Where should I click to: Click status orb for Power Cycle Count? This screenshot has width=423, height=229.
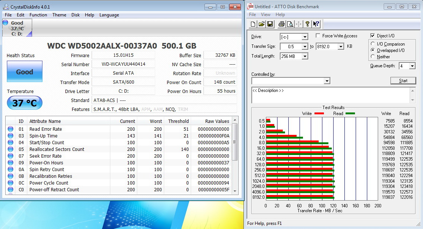(x=10, y=183)
